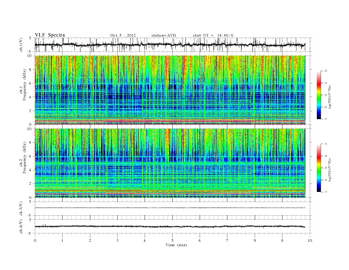Click the 'station=ATH' header label
Image resolution: width=349 pixels, height=270 pixels.
(163, 35)
